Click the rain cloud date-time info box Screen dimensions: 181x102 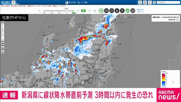165,18
